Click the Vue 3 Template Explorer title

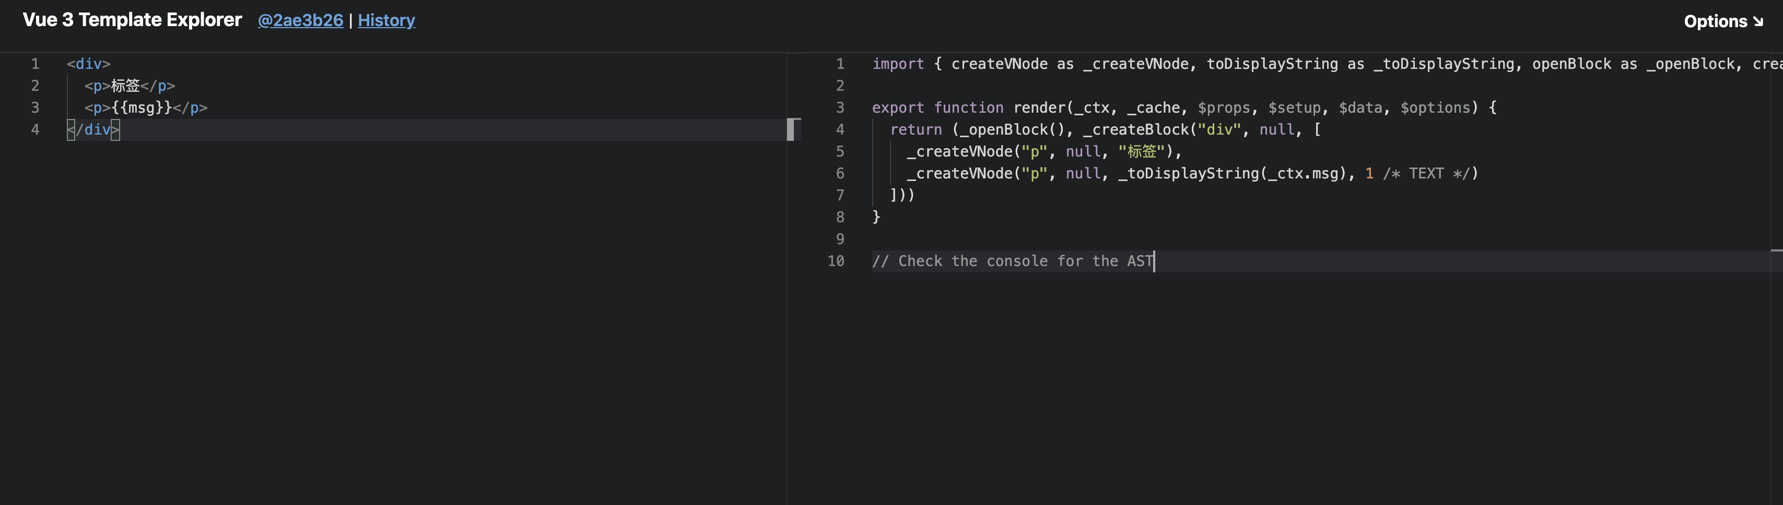132,20
